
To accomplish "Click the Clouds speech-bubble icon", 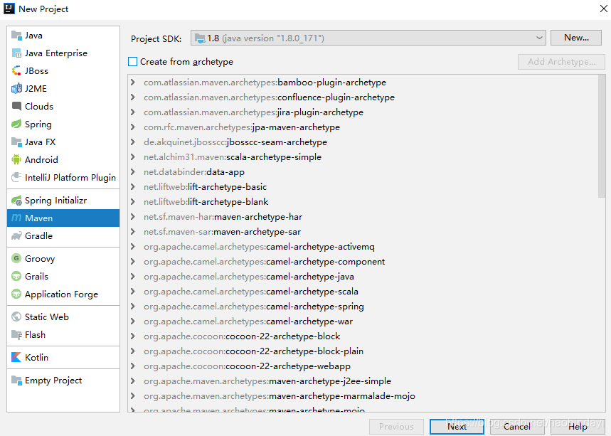I will pyautogui.click(x=16, y=107).
